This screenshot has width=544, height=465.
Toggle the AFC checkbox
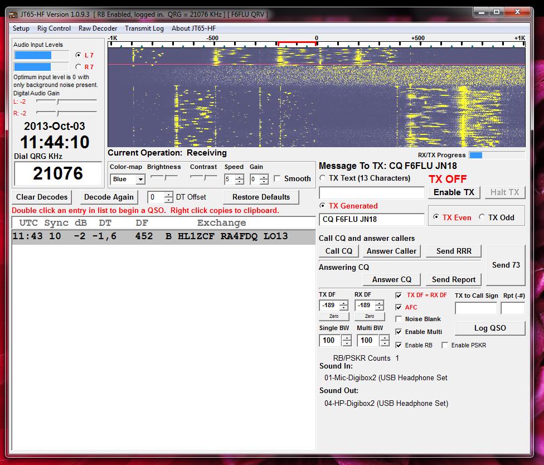tap(399, 307)
